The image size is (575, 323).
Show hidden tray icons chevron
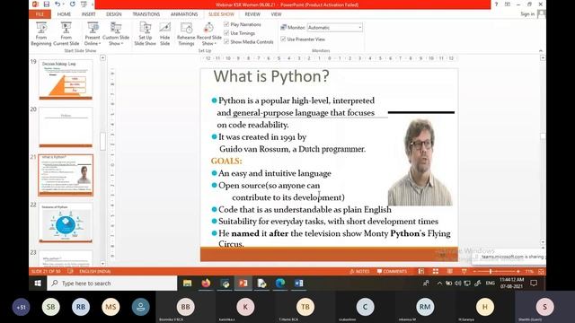tap(439, 284)
